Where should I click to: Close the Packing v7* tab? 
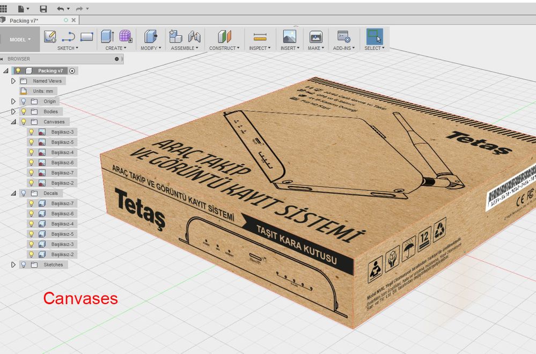(74, 20)
